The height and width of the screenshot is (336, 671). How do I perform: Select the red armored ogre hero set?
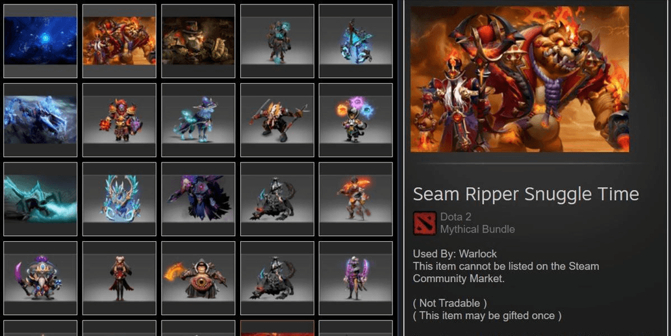pos(119,120)
